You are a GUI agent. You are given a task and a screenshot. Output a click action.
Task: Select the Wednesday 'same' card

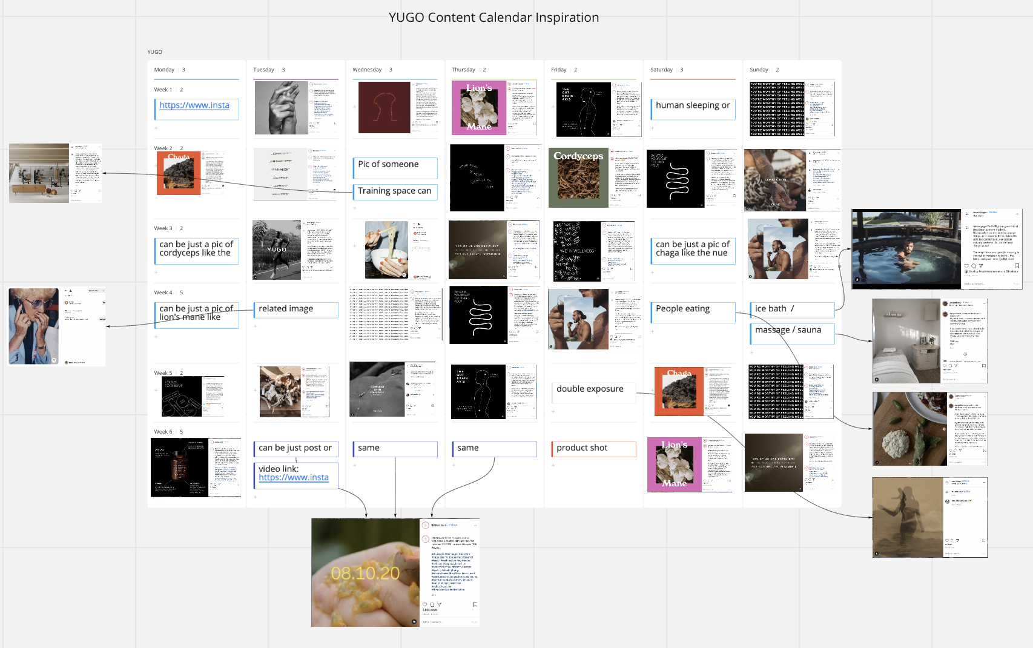click(x=395, y=449)
